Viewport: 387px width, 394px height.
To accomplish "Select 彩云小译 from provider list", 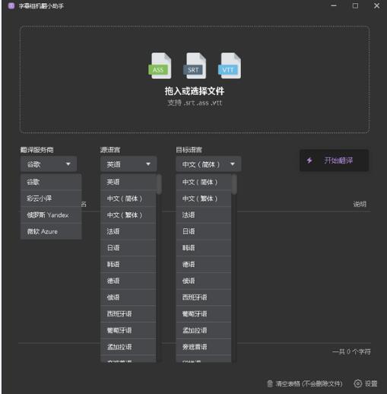I will [x=51, y=199].
